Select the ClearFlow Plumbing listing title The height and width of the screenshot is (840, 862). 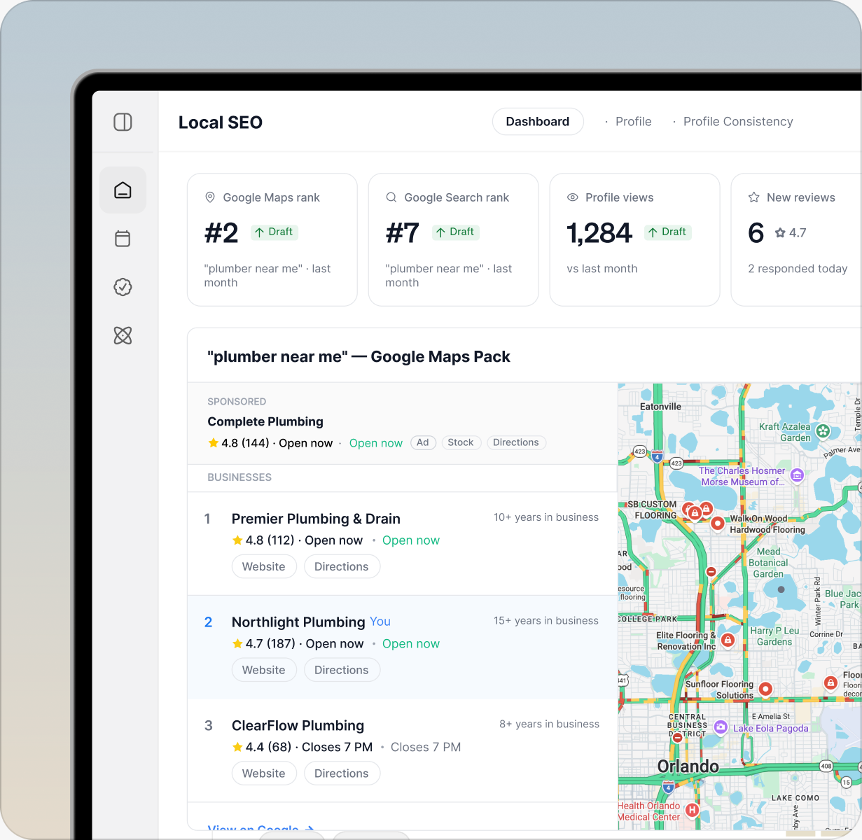pos(298,726)
